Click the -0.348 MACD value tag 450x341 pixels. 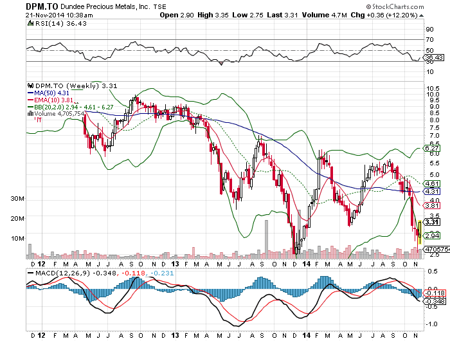[x=435, y=301]
